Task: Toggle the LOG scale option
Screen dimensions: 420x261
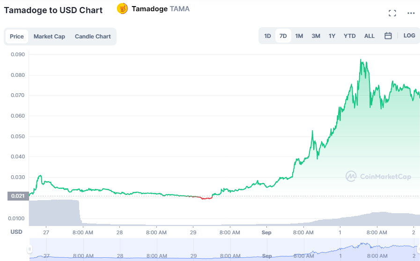Action: pos(409,36)
